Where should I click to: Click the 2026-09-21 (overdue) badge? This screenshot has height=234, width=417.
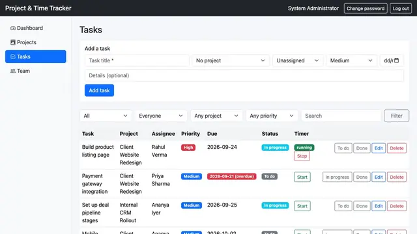(x=232, y=176)
